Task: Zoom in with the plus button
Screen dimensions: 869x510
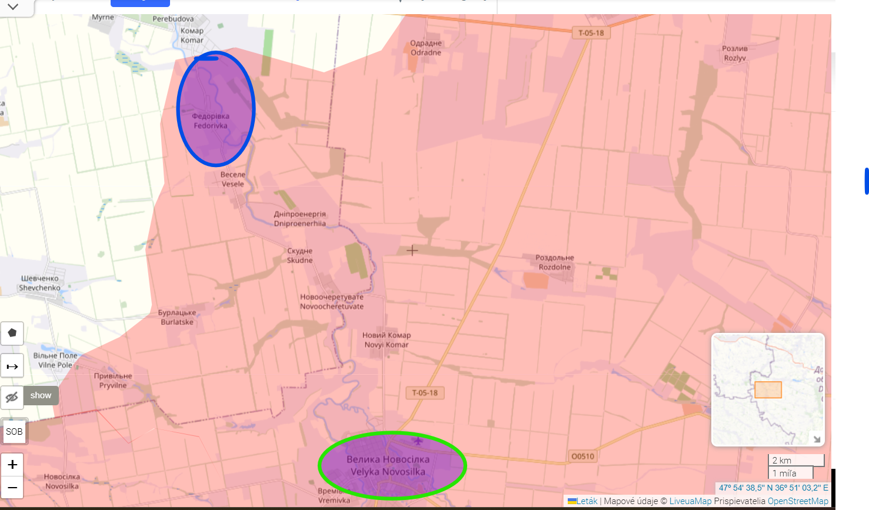Action: (12, 465)
